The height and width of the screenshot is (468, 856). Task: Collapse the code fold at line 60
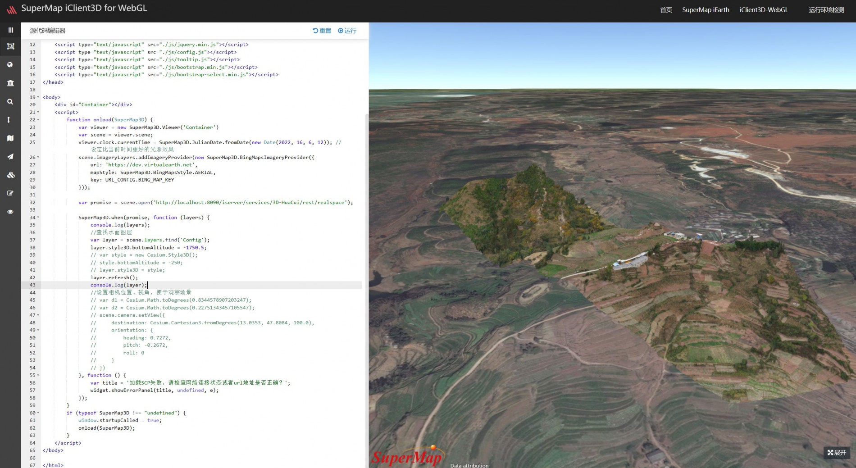click(x=38, y=413)
